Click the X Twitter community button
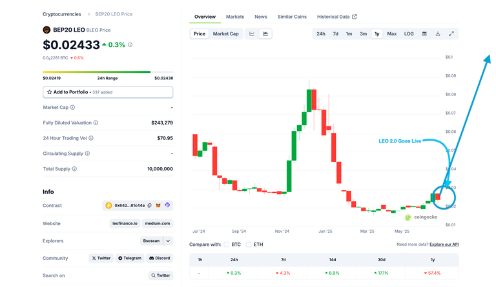 point(101,258)
